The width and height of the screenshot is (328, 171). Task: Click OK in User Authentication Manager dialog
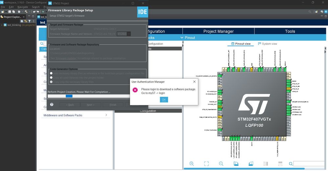164,100
